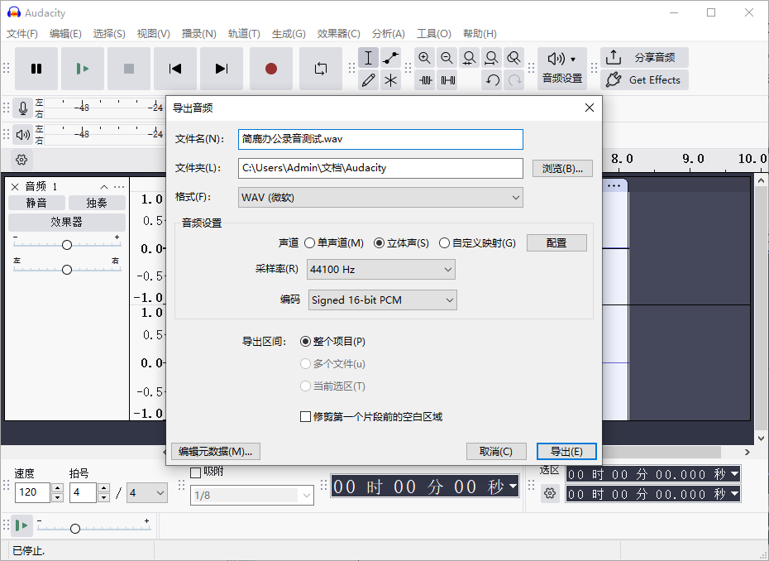Select the Draw tool pencil icon
The image size is (769, 561).
[x=369, y=79]
